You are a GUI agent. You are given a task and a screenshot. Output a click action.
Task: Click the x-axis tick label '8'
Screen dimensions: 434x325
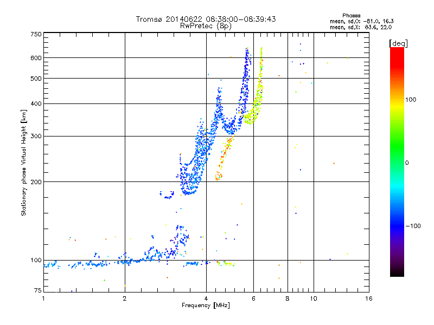(x=288, y=298)
